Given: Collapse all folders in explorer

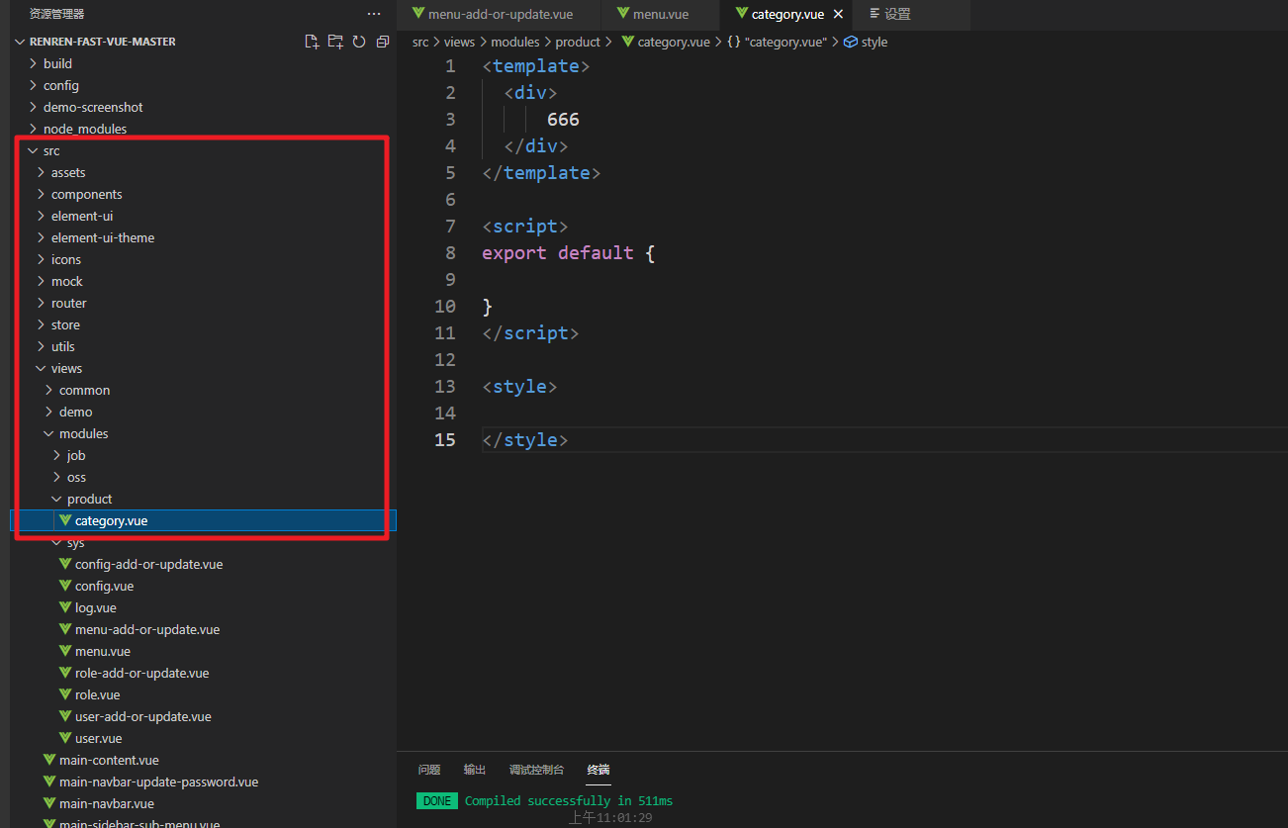Looking at the screenshot, I should [x=383, y=42].
